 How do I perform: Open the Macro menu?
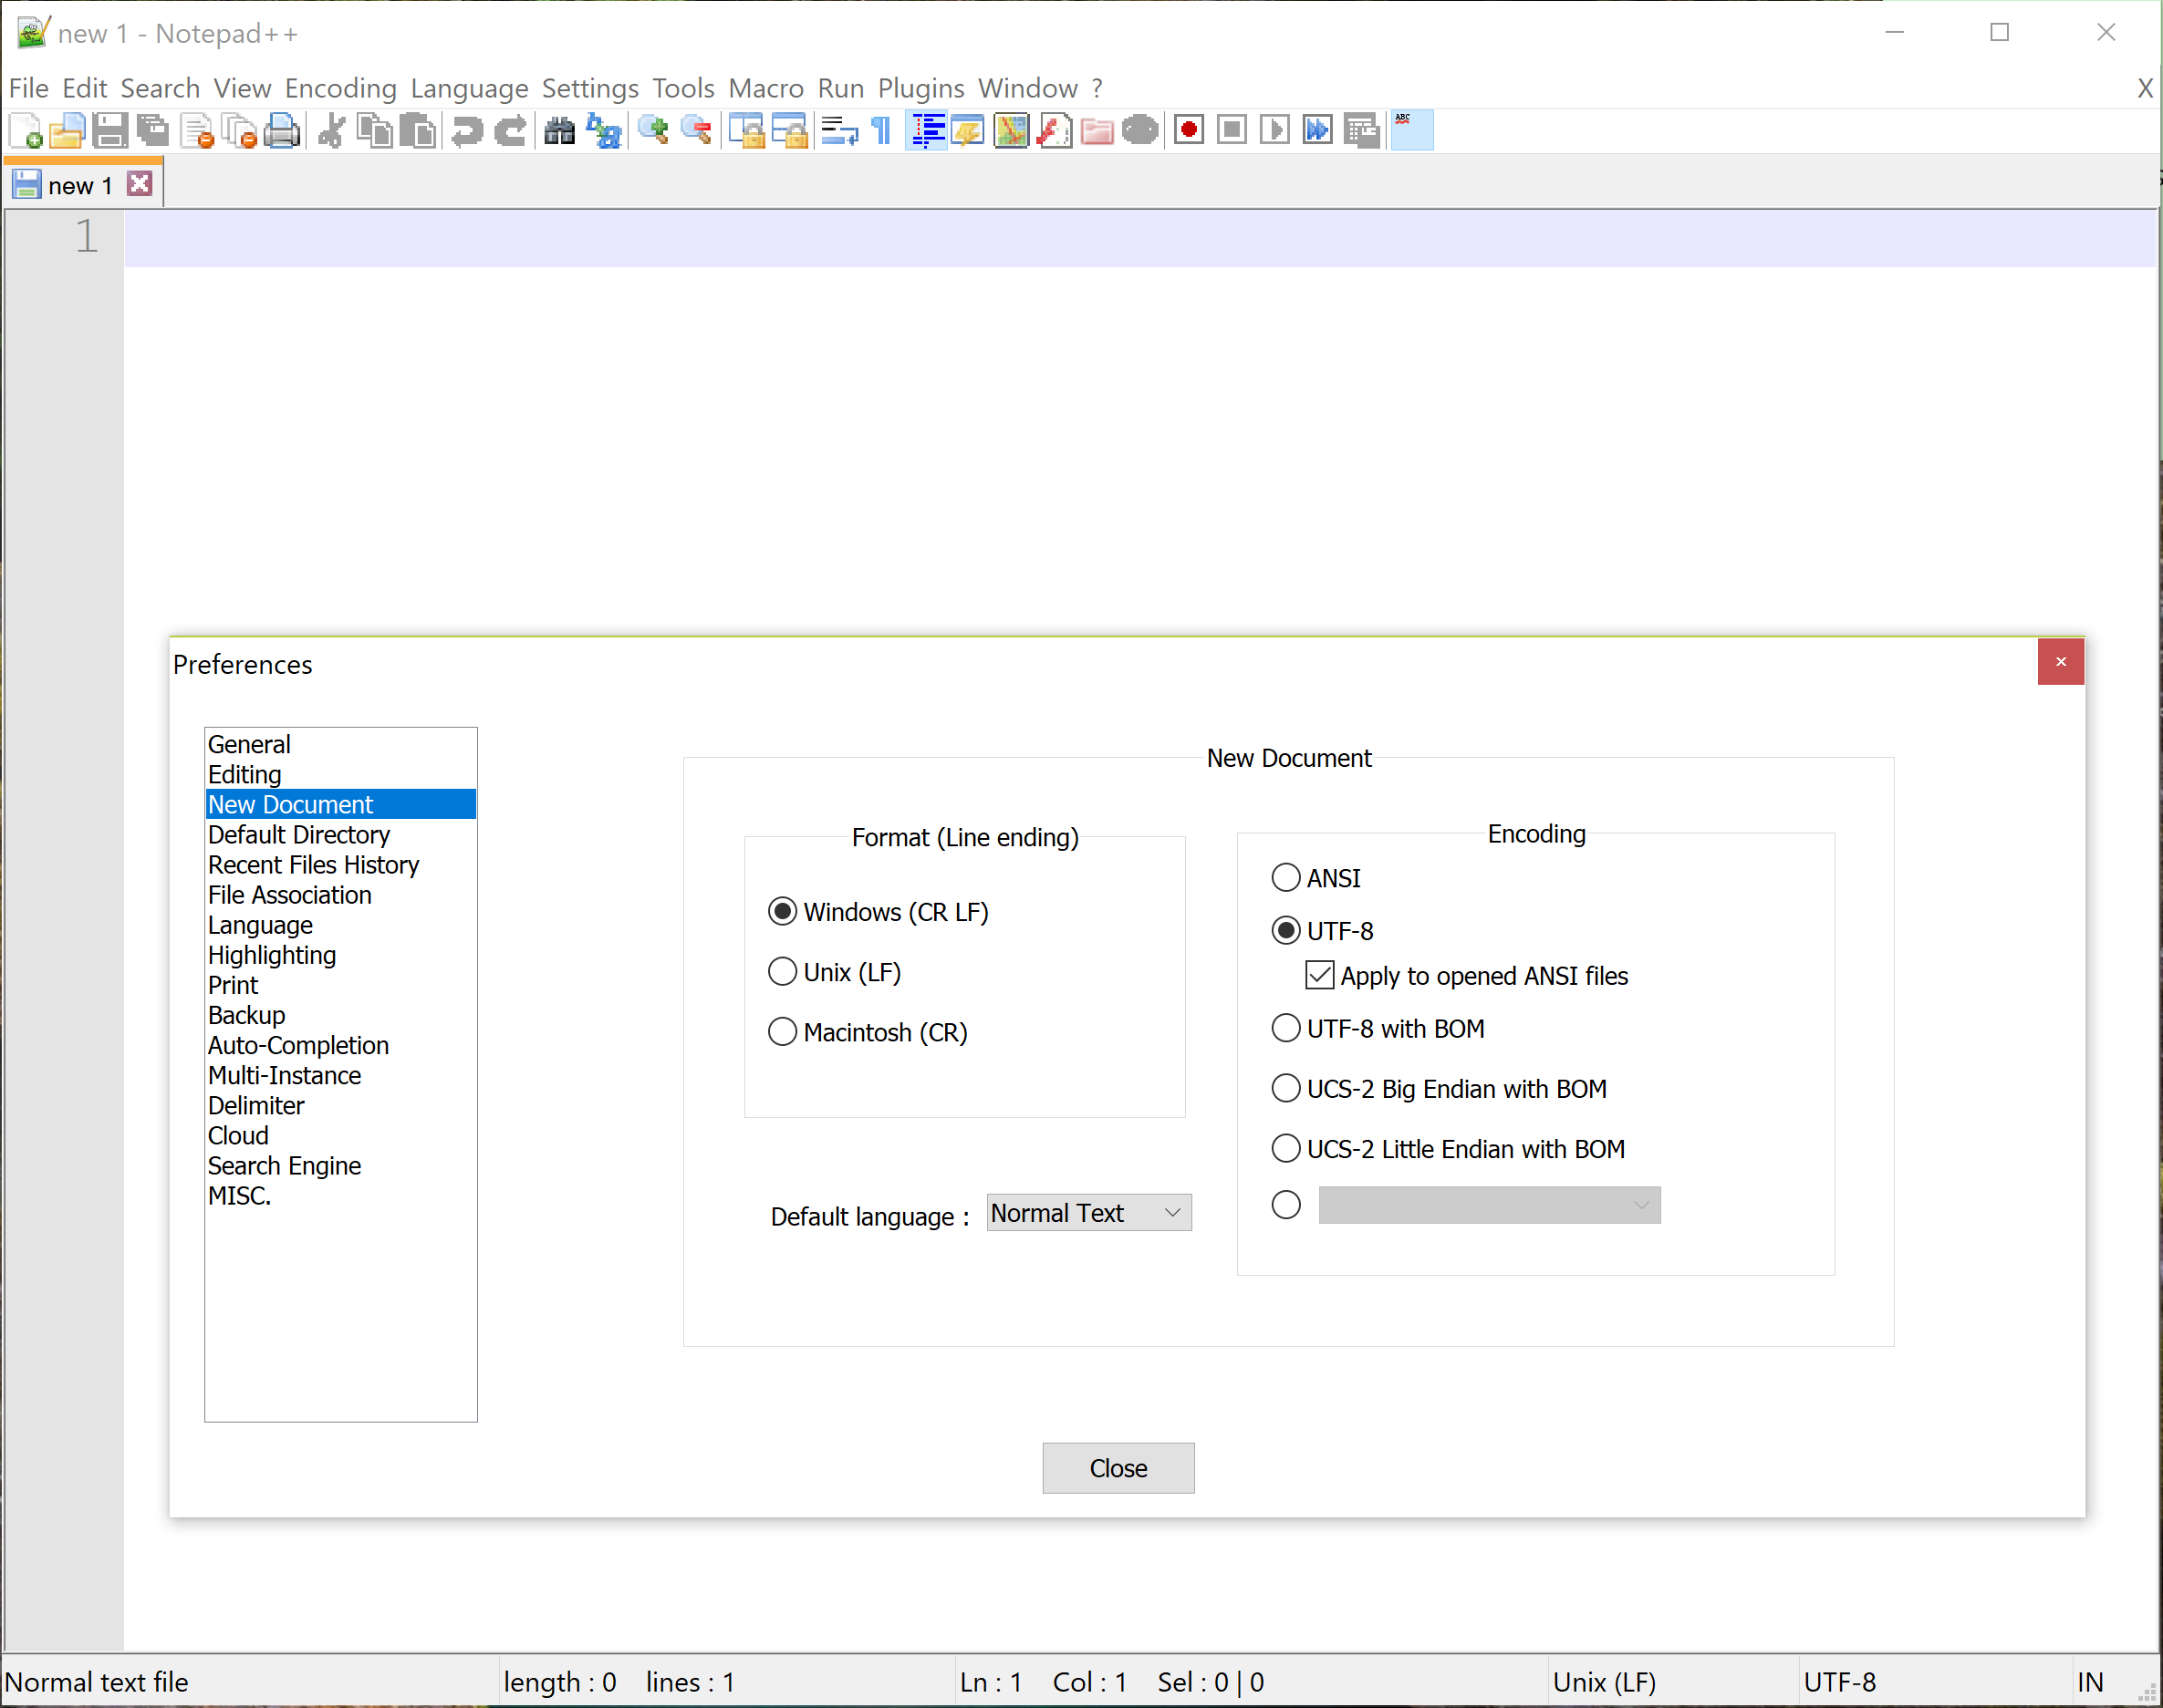point(766,89)
